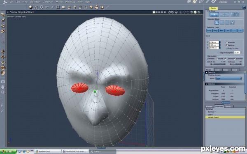The width and height of the screenshot is (247, 154).
Task: Click the round target tool in left toolbar
Action: coord(3,68)
